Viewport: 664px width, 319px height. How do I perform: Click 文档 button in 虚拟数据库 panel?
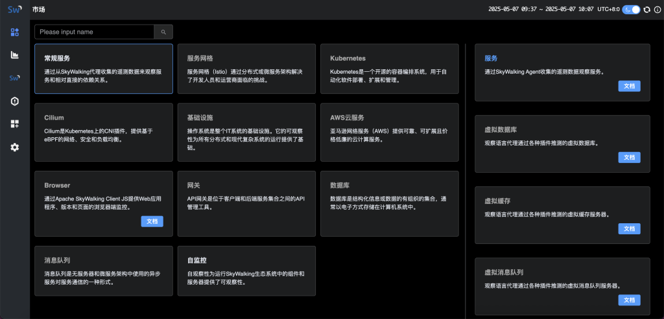coord(629,157)
